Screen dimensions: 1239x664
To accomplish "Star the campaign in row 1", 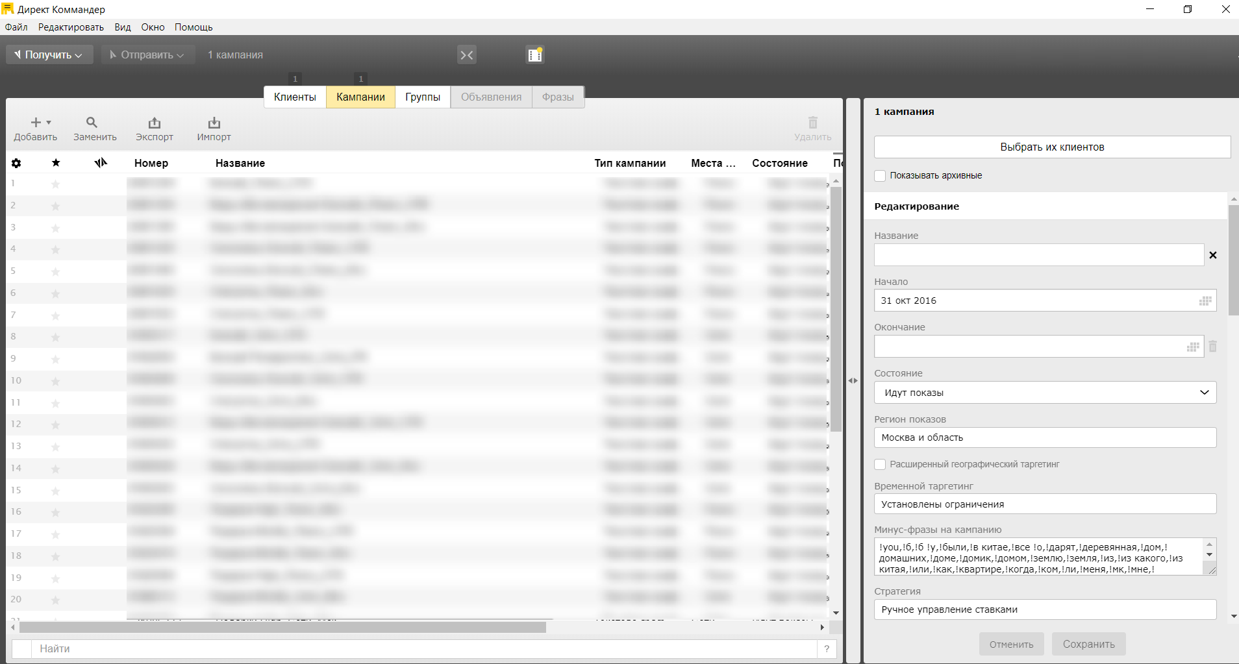I will pos(56,184).
